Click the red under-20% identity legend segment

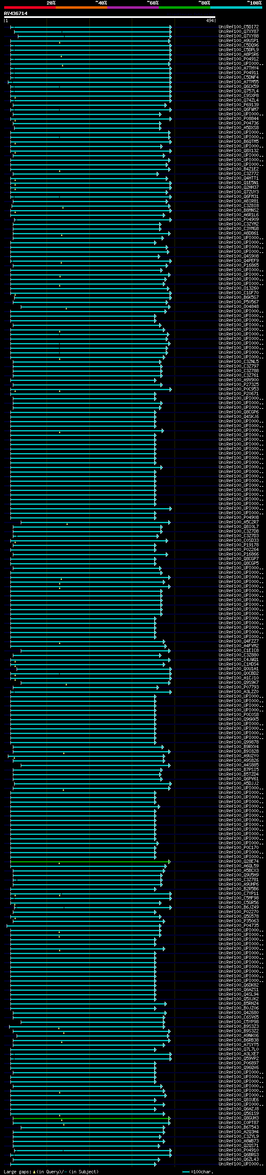click(30, 8)
